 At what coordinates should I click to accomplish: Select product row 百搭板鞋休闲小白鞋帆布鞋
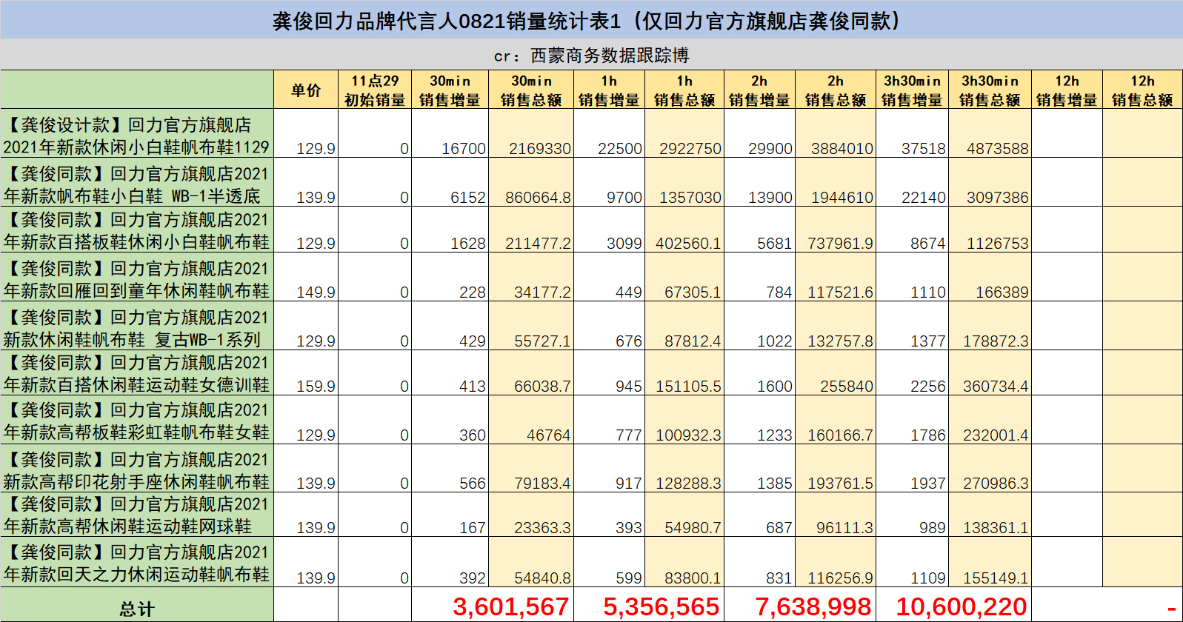pyautogui.click(x=137, y=230)
